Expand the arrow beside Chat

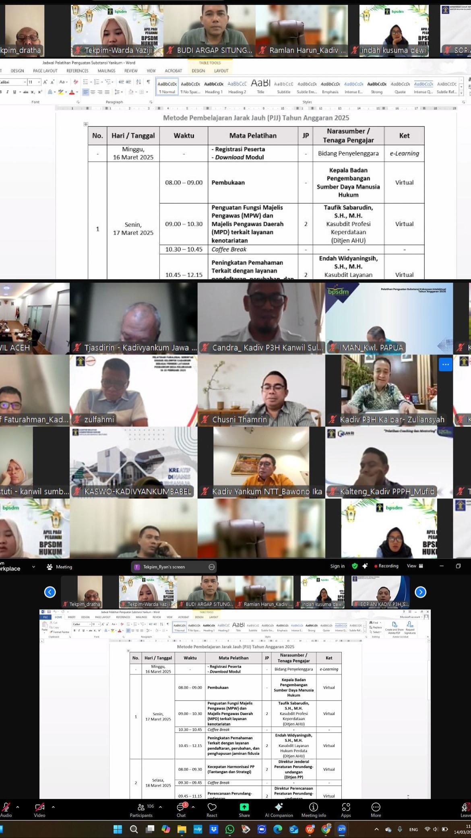[193, 807]
